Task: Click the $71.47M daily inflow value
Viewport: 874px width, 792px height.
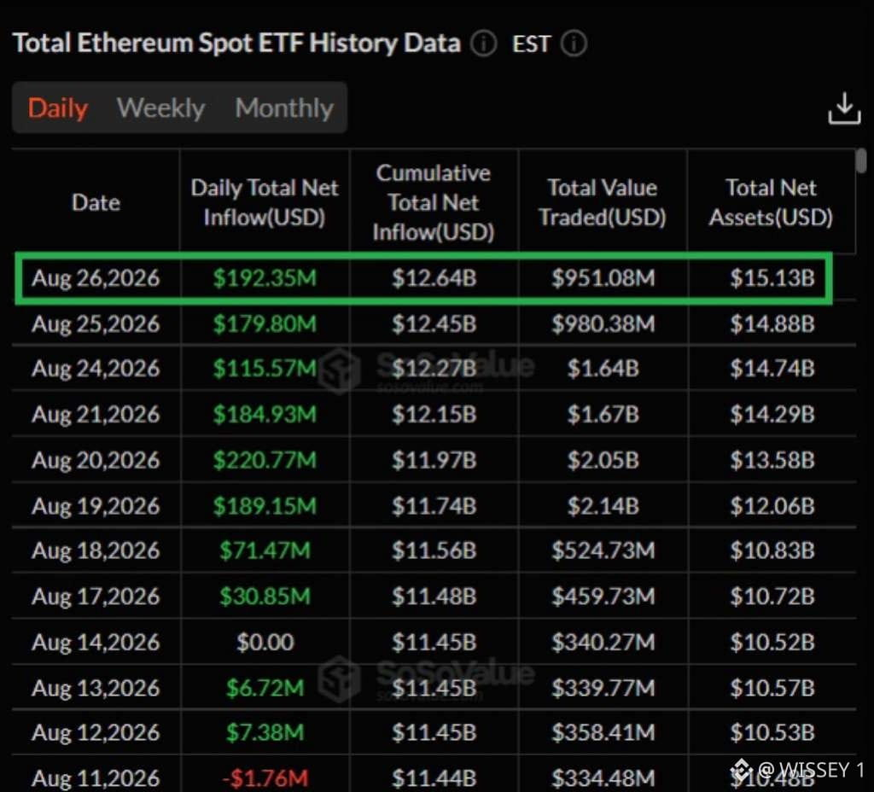Action: pyautogui.click(x=265, y=550)
